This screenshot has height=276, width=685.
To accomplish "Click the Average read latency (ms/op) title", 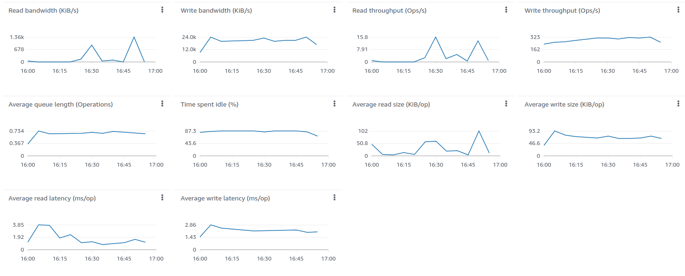I will tap(52, 199).
